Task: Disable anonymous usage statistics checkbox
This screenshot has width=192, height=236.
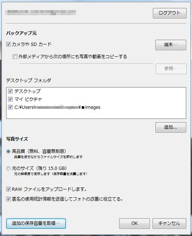Action: click(9, 199)
